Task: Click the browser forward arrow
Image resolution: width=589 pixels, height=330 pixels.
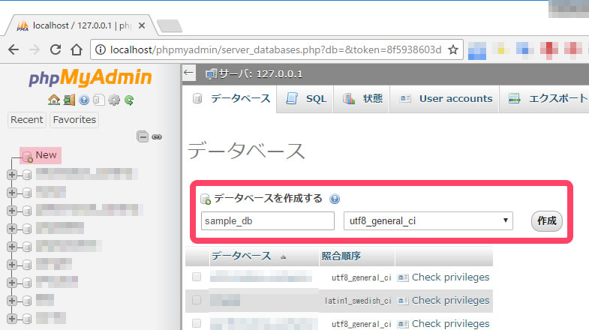Action: 35,49
